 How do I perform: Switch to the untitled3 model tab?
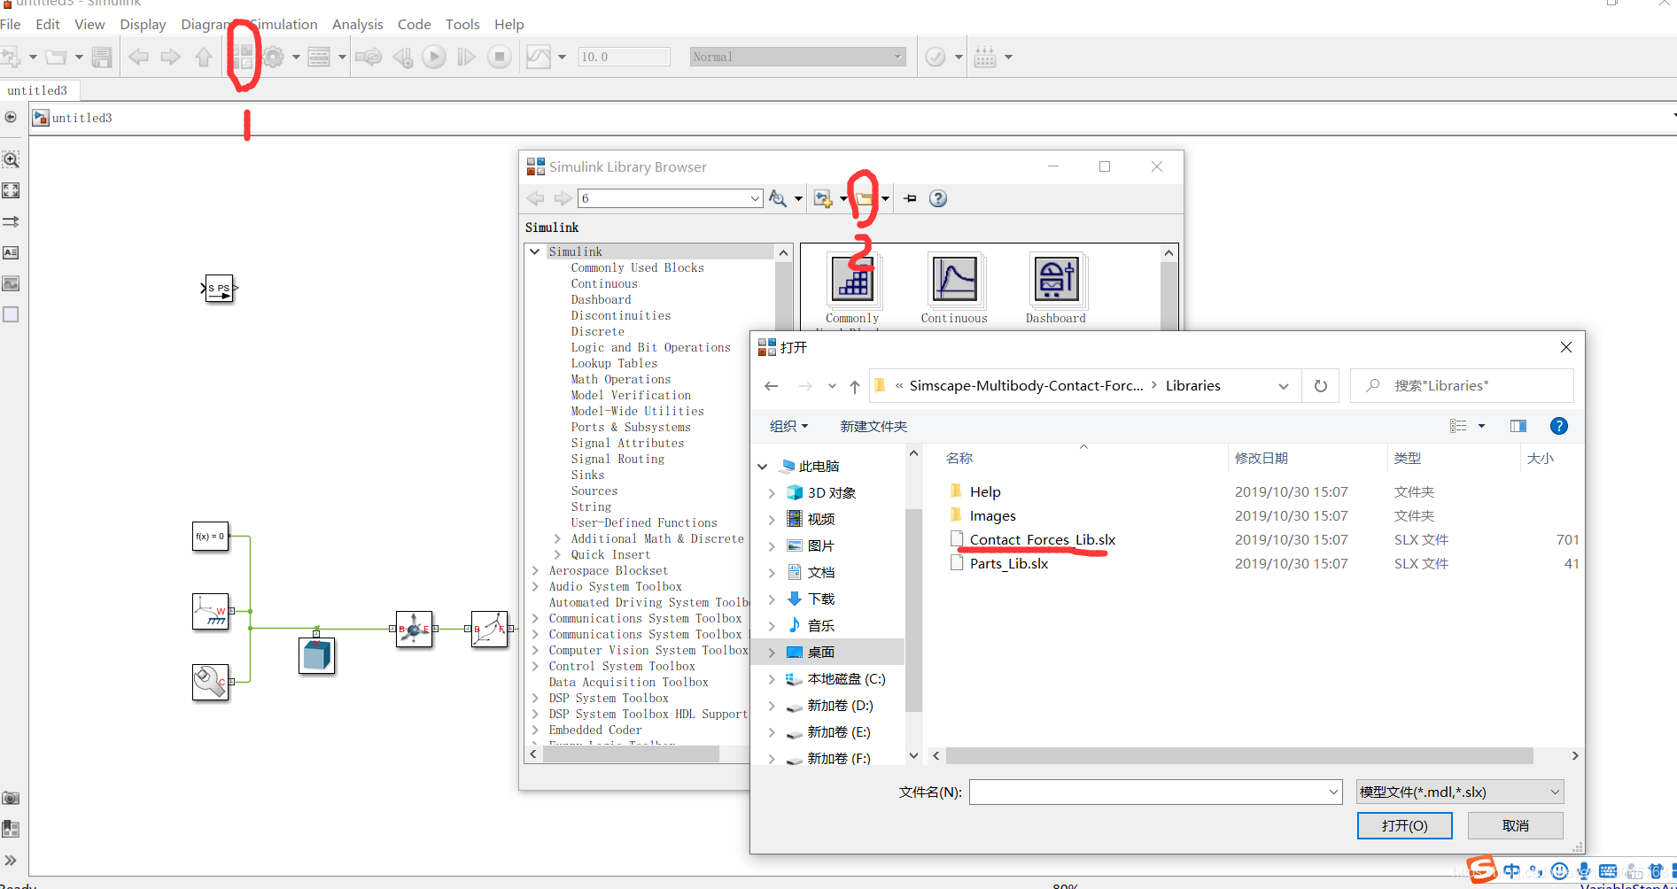click(37, 90)
